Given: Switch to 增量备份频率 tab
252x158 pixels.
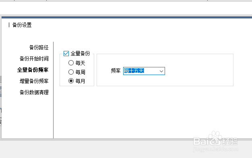Looking at the screenshot, I should pyautogui.click(x=34, y=81).
